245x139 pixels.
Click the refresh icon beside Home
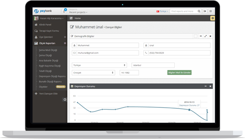click(71, 18)
